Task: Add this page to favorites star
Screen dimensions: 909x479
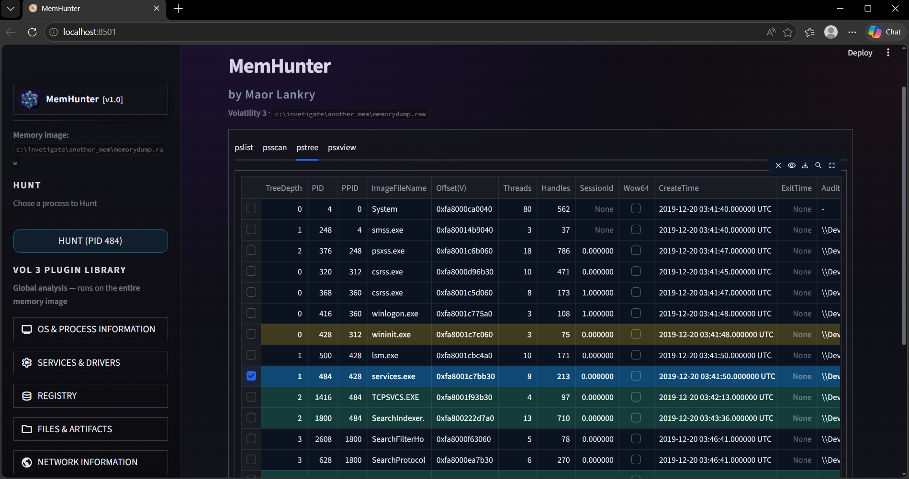Action: coord(787,32)
